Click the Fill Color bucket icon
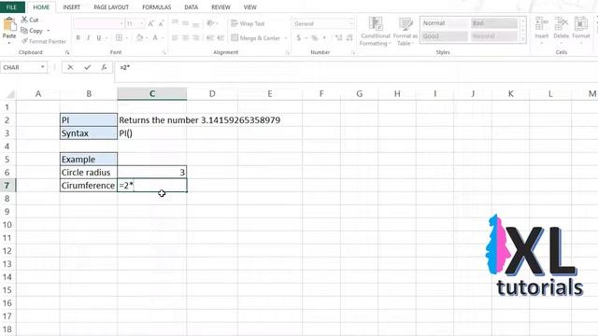Viewport: 598px width, 336px height. (139, 37)
